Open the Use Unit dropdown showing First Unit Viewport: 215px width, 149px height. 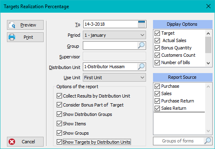click(x=114, y=78)
